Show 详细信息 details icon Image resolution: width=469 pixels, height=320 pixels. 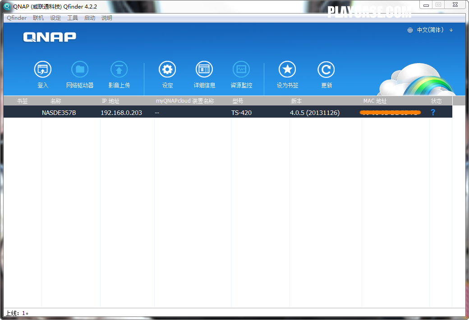coord(204,69)
